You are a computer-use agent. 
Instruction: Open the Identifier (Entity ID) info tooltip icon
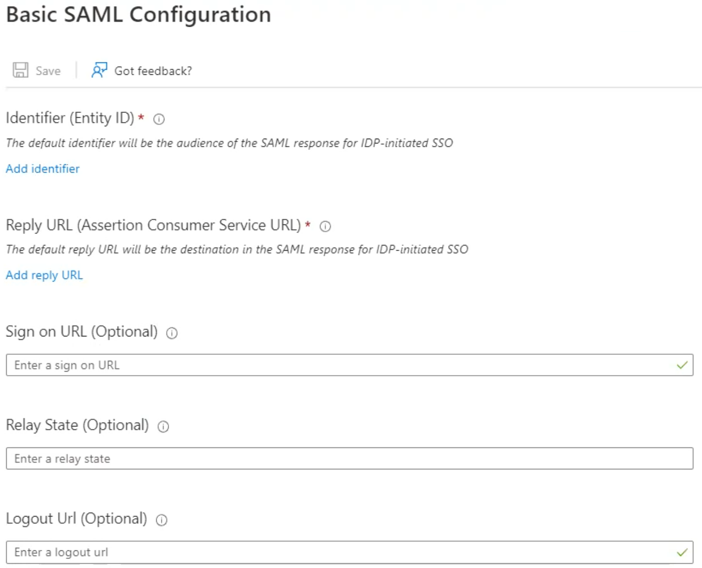pos(158,120)
